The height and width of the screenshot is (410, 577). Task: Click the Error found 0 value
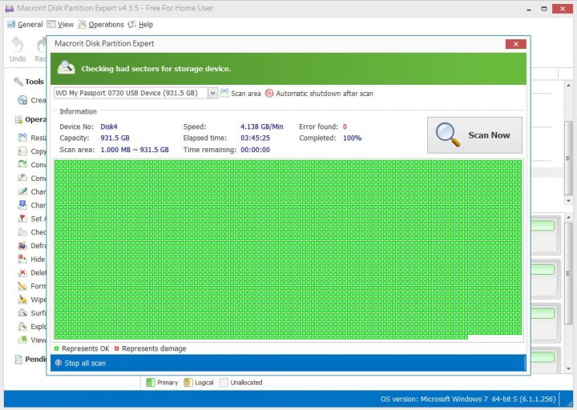pyautogui.click(x=345, y=127)
